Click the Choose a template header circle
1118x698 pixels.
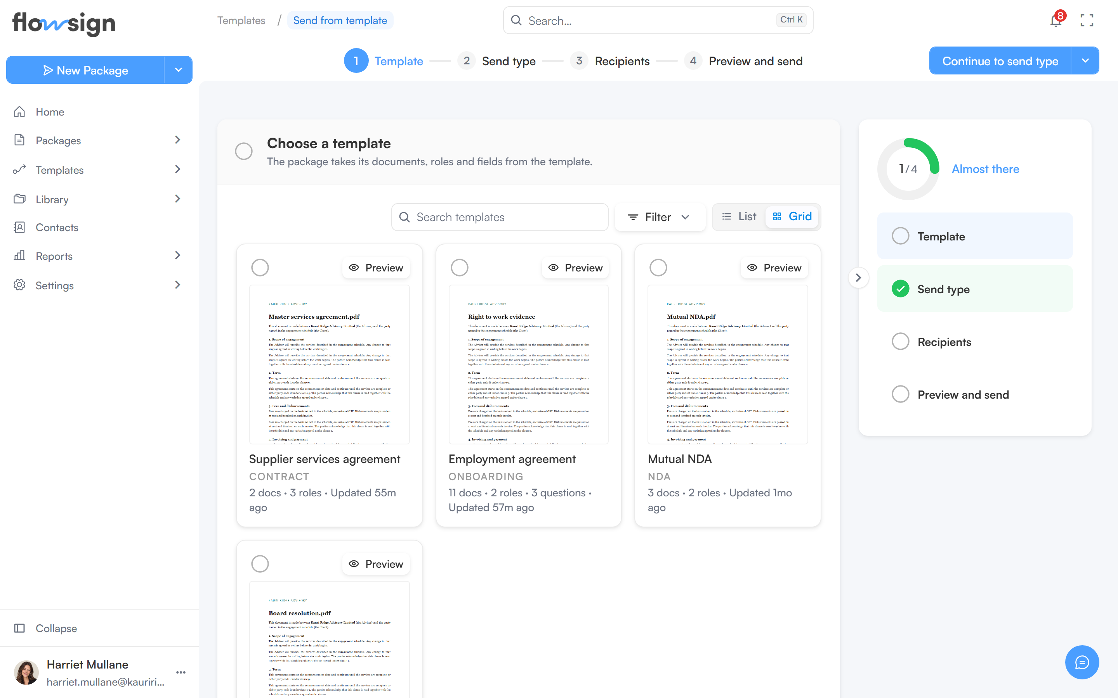(243, 151)
